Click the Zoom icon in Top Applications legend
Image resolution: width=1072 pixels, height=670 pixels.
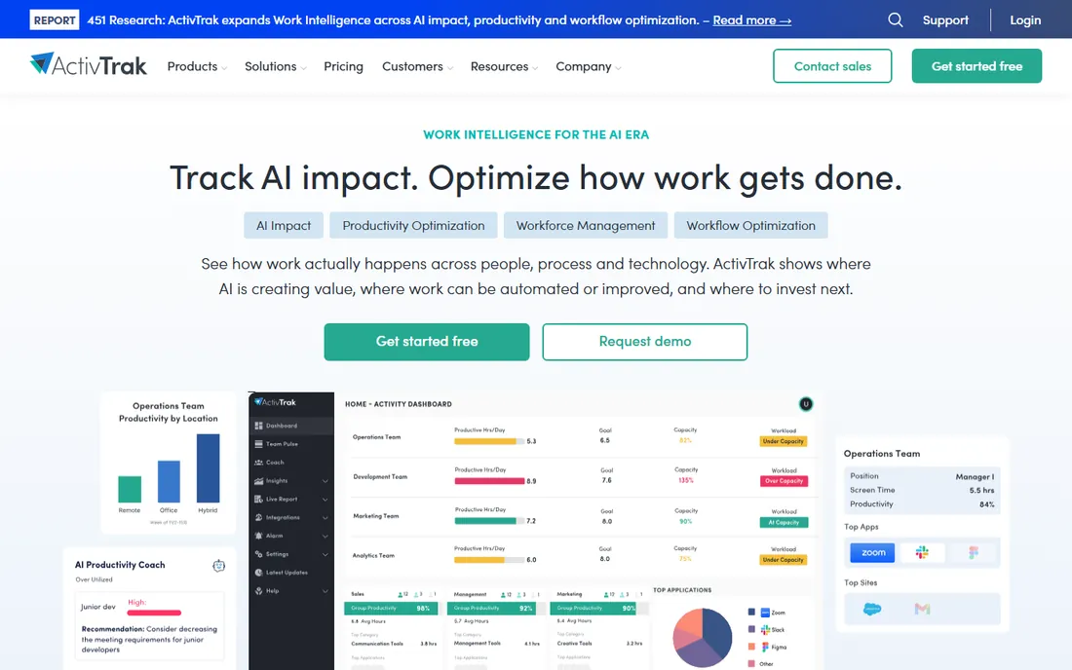pyautogui.click(x=765, y=613)
